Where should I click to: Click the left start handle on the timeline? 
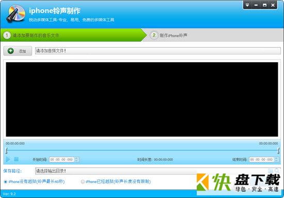point(7,150)
